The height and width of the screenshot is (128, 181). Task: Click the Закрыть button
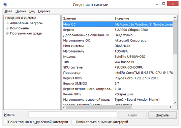(x=162, y=115)
